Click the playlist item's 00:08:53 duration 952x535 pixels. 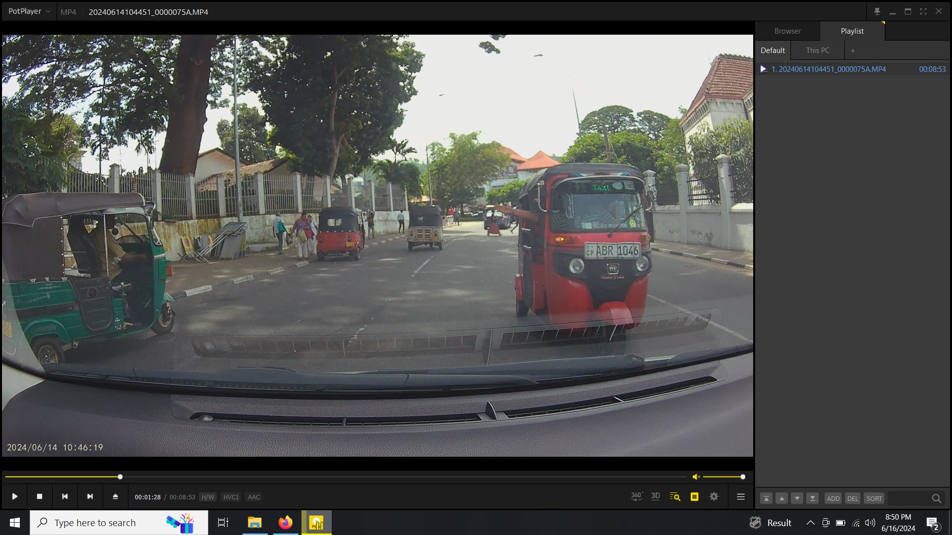tap(932, 69)
